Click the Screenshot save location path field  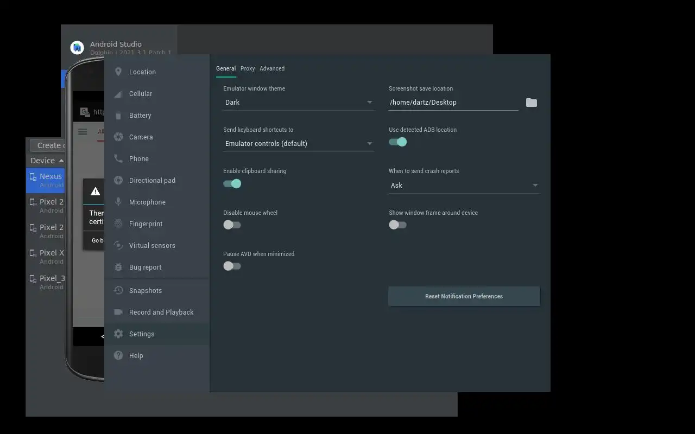coord(453,103)
